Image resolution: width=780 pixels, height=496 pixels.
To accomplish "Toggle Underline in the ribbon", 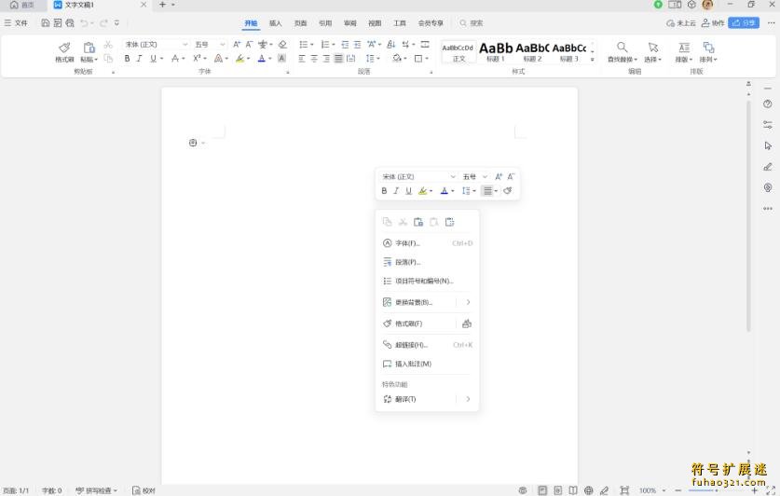I will click(153, 59).
